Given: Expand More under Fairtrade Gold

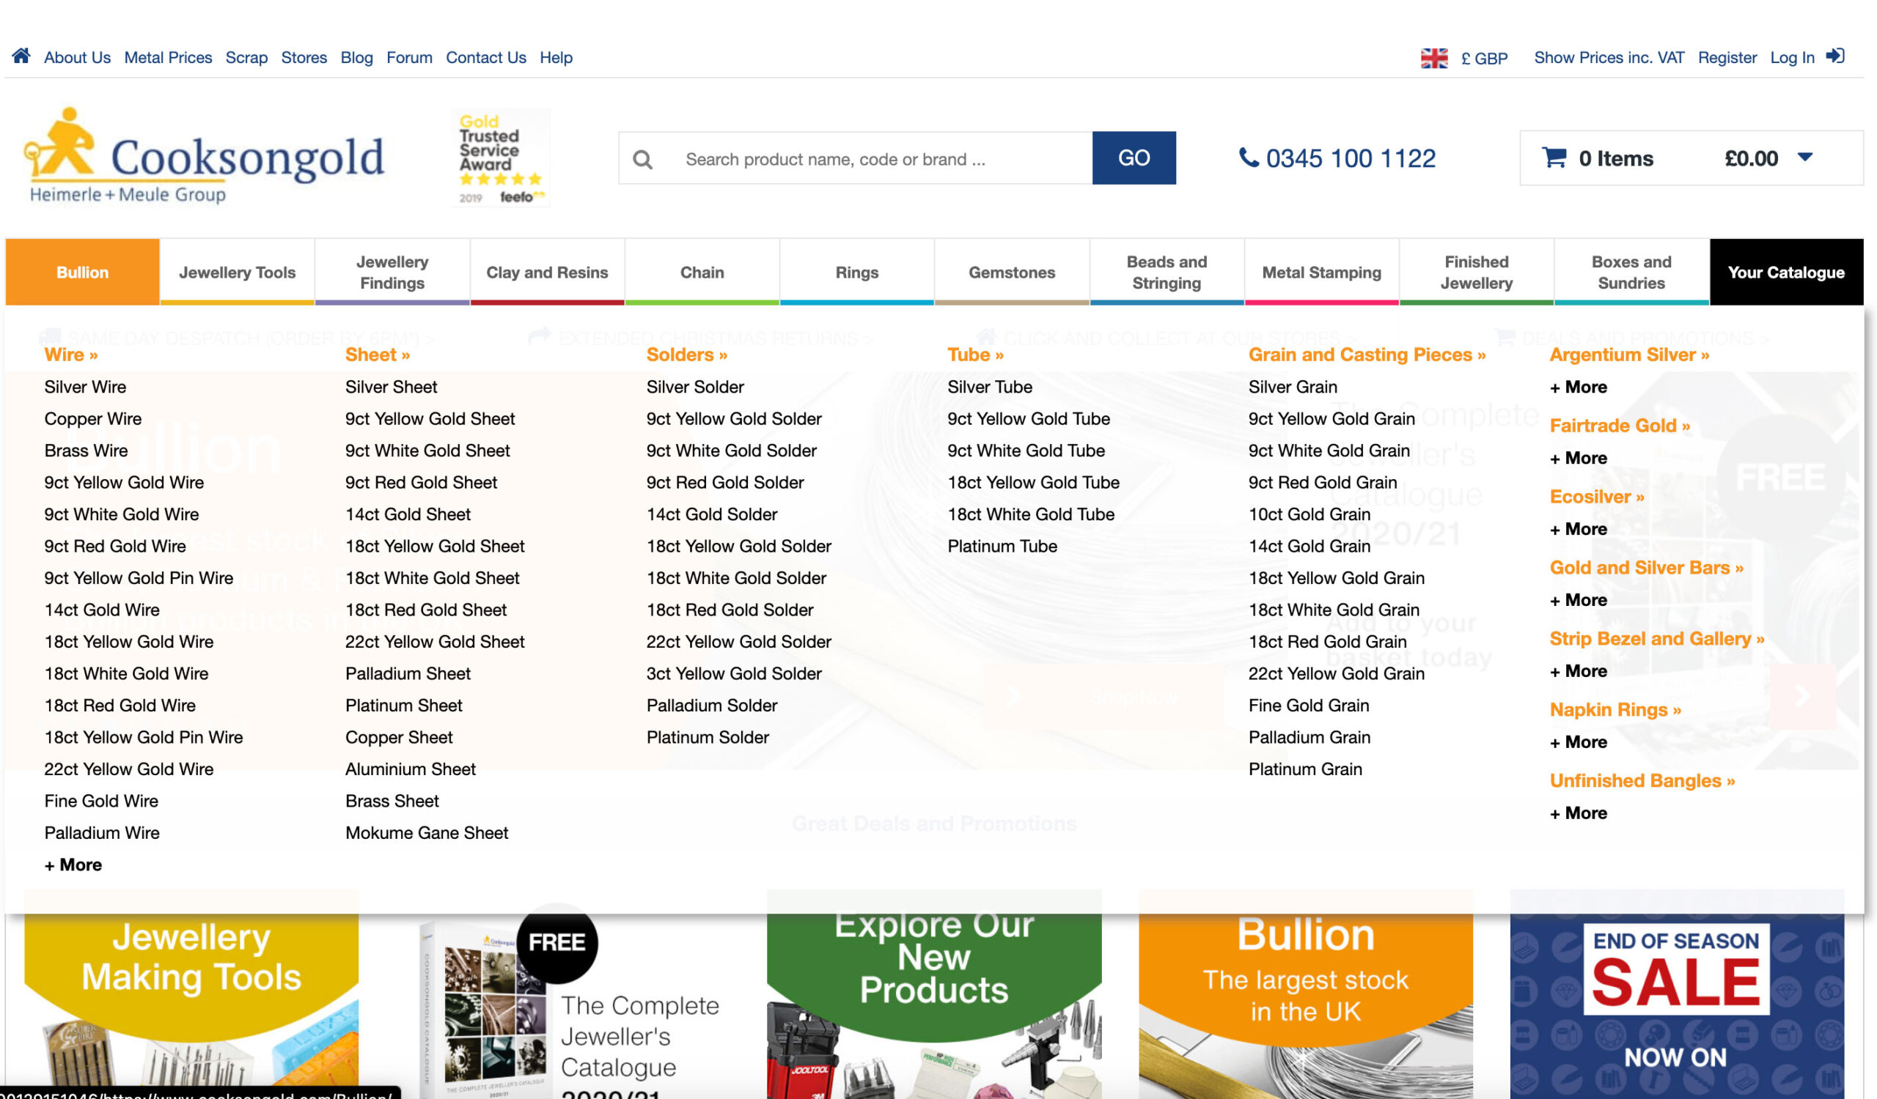Looking at the screenshot, I should click(x=1579, y=459).
